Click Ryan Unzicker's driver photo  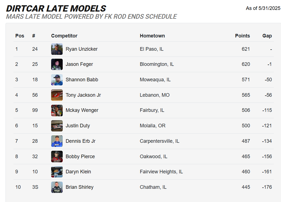click(57, 49)
